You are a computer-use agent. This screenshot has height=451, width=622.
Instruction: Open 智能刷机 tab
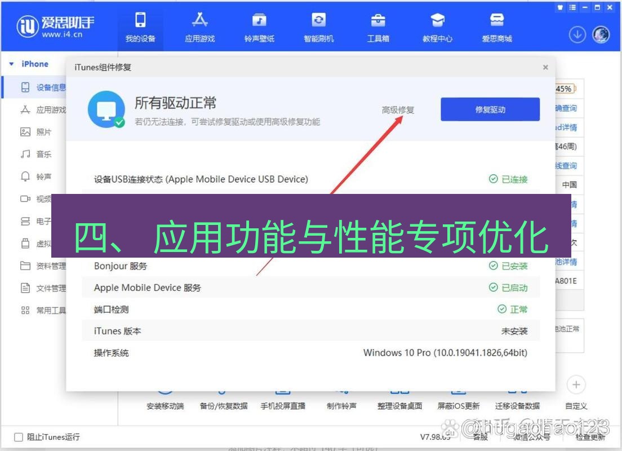coord(318,27)
